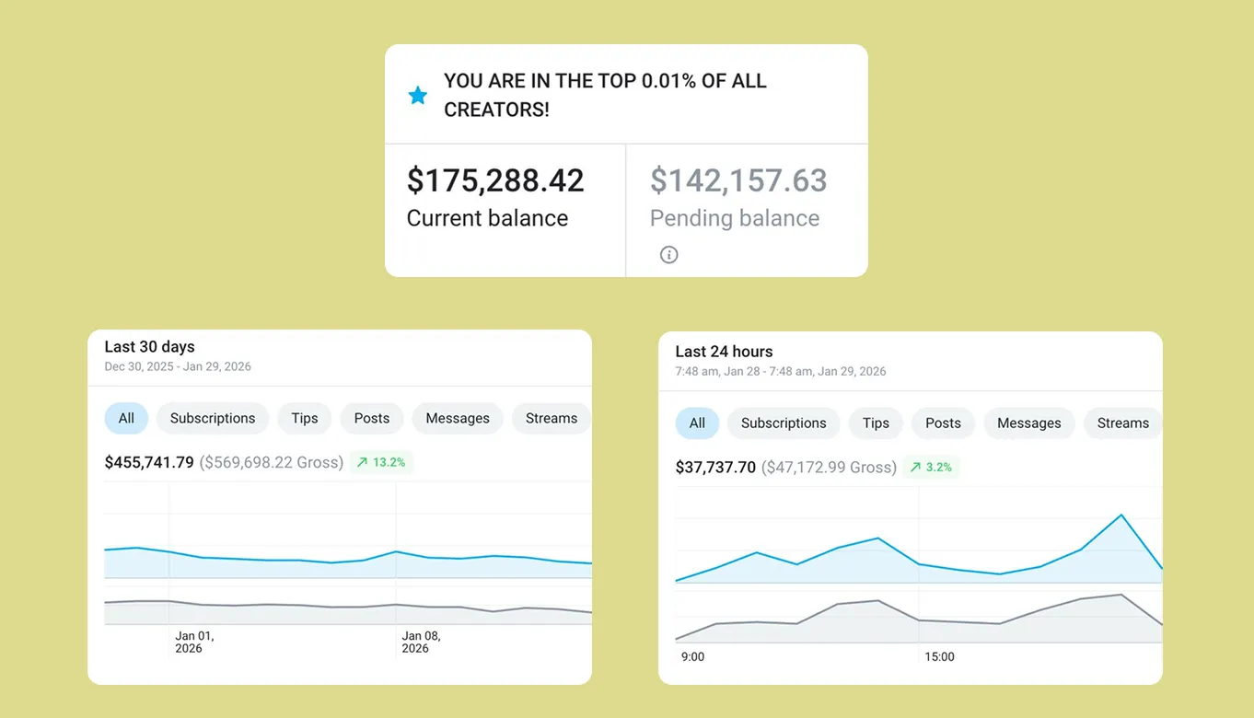Select All filter in Last 30 days
Viewport: 1254px width, 718px height.
(x=126, y=418)
